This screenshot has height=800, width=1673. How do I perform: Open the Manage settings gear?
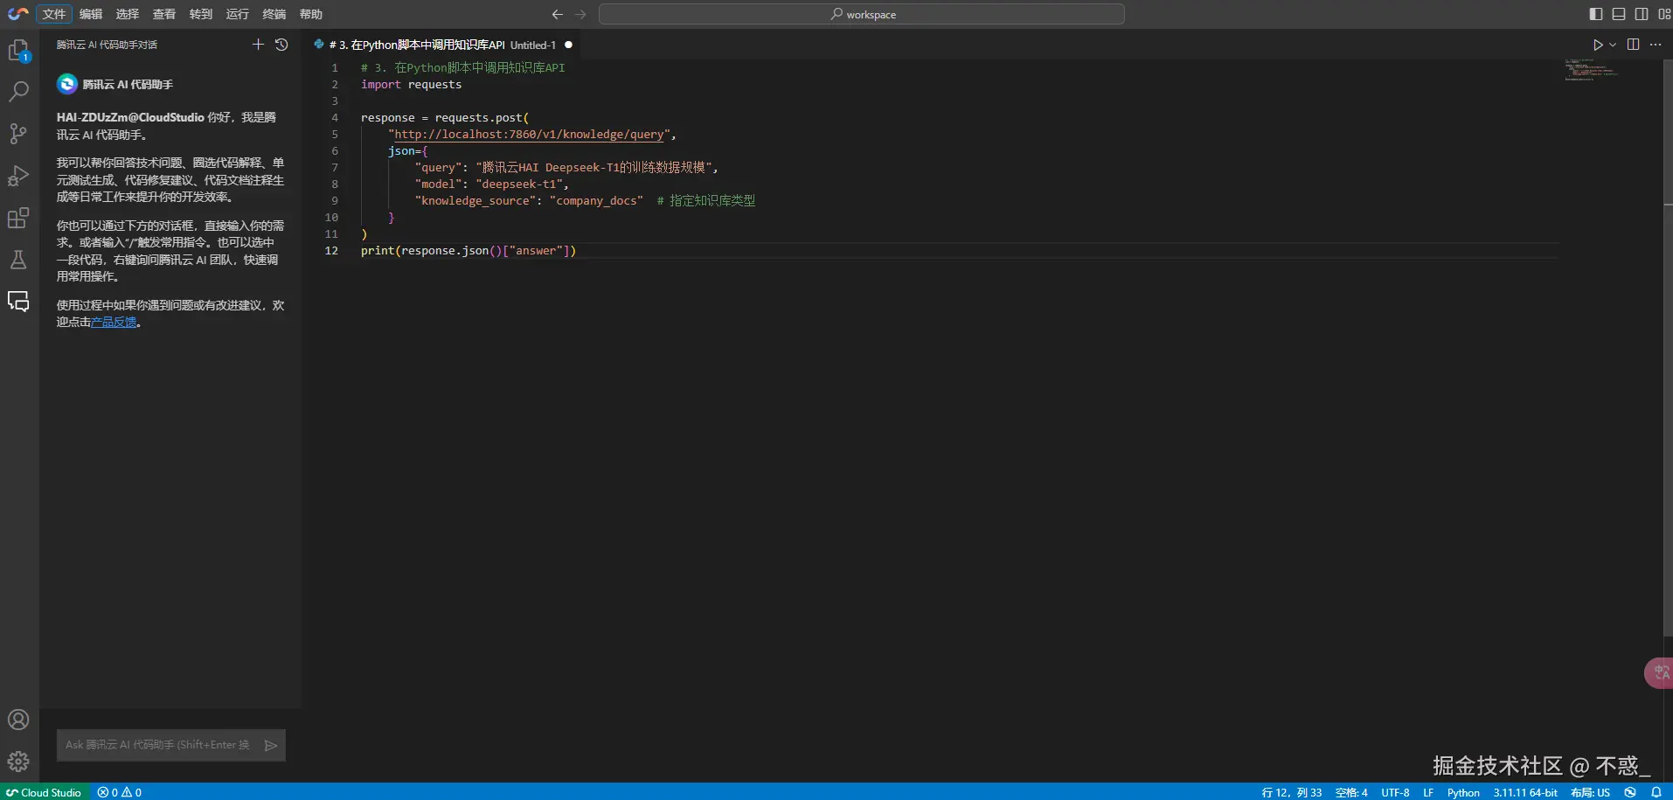[18, 762]
